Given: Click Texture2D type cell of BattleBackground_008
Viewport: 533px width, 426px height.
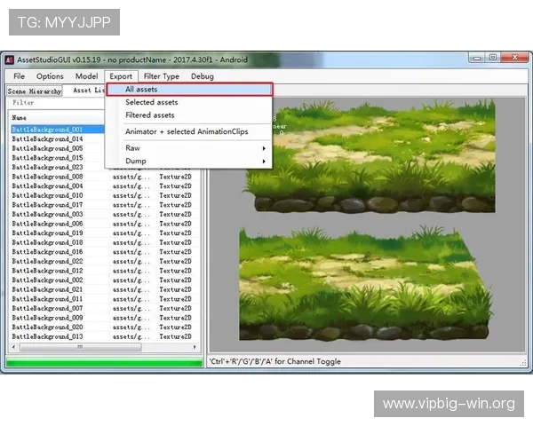Looking at the screenshot, I should click(175, 177).
